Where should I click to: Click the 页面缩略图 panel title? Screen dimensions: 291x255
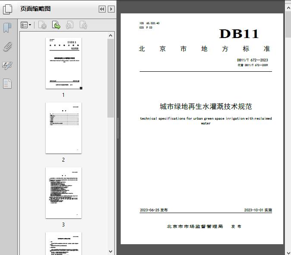pyautogui.click(x=35, y=9)
